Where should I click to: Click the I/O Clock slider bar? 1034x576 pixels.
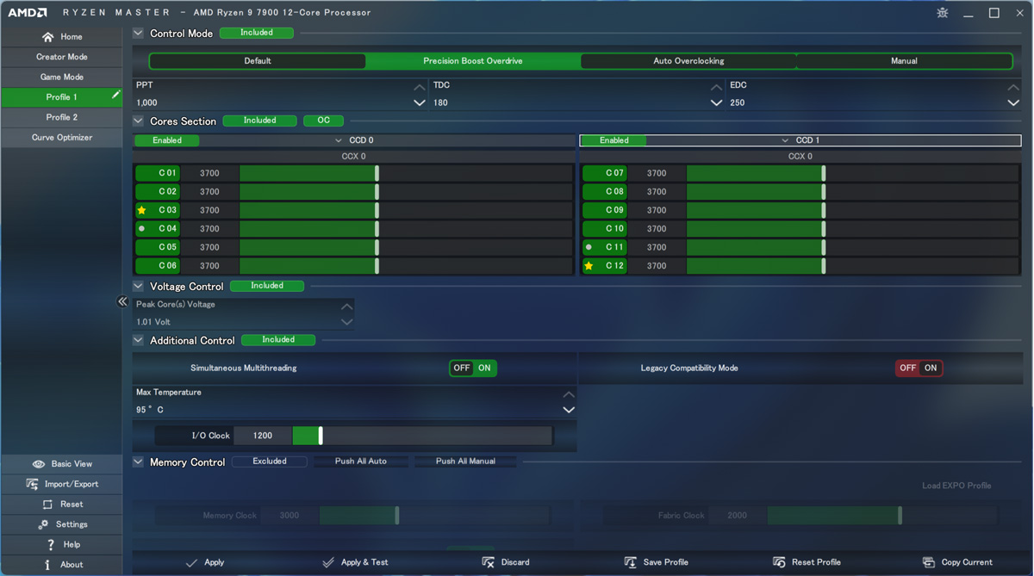422,436
